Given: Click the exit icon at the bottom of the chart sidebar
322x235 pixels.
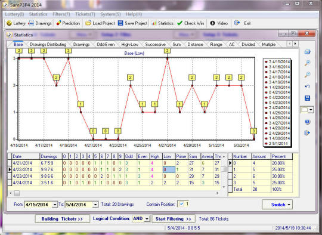Looking at the screenshot, I should click(307, 133).
